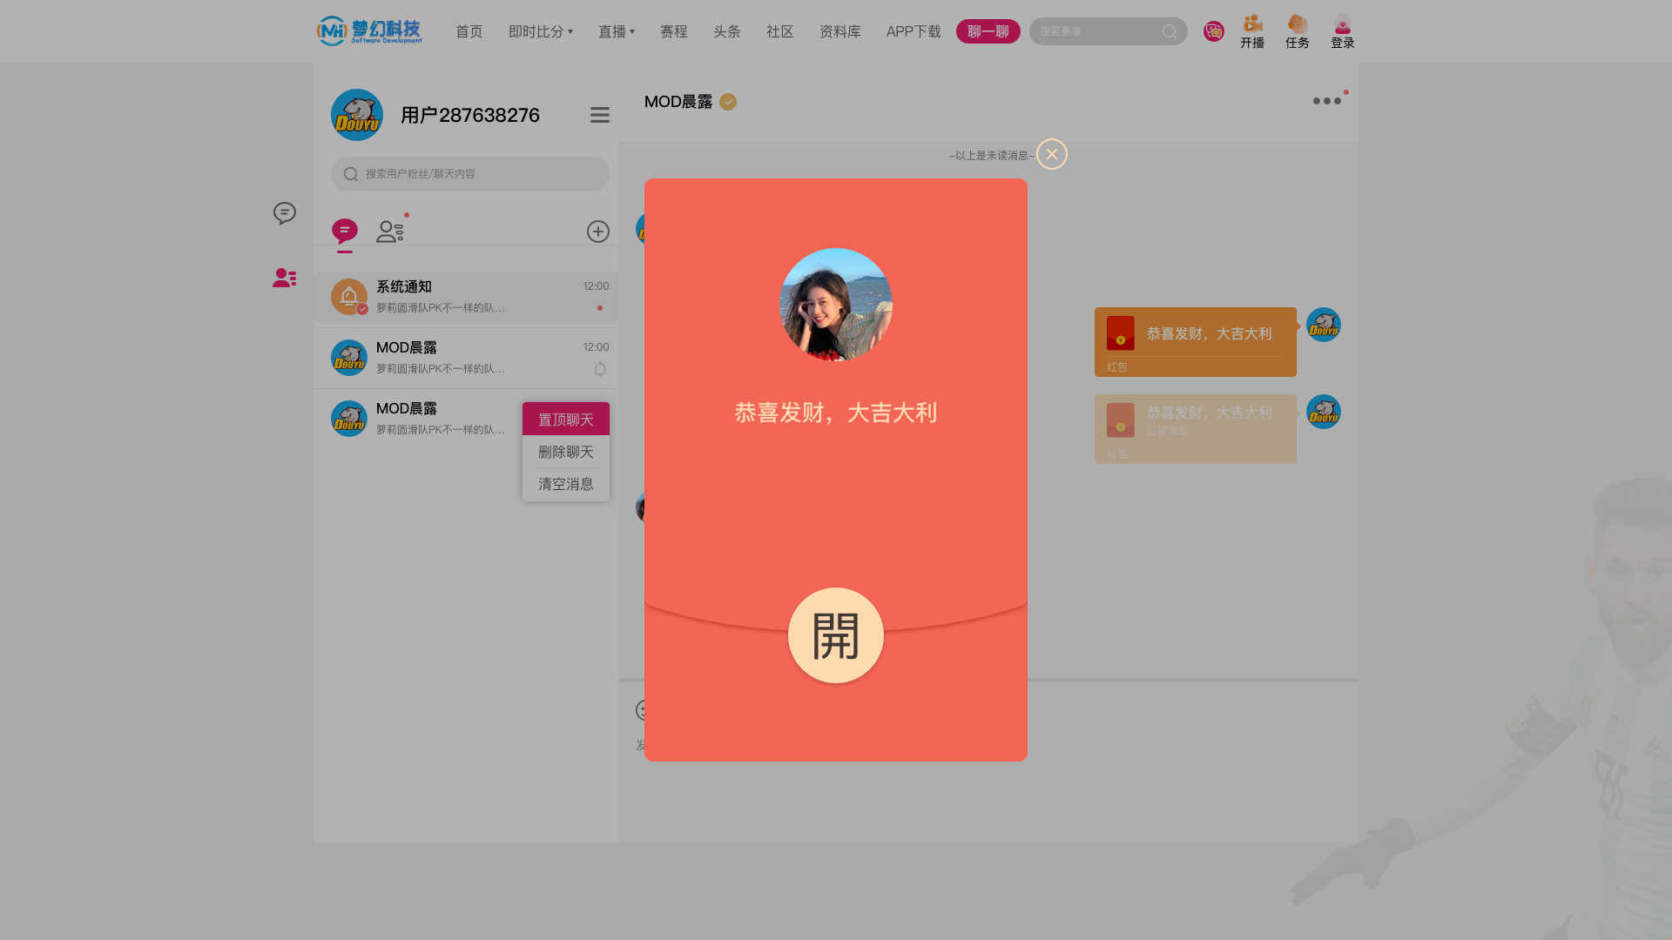Click the Douyu avatar beside first red packet

pos(1324,325)
